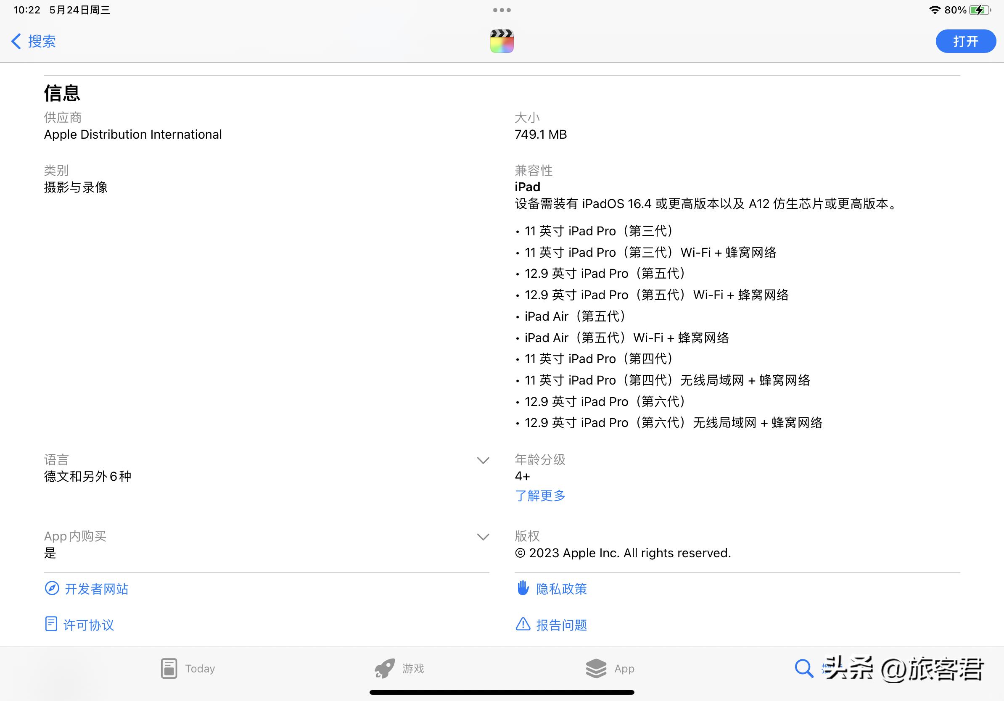
Task: Click the three-dot menu at top center
Action: [502, 10]
